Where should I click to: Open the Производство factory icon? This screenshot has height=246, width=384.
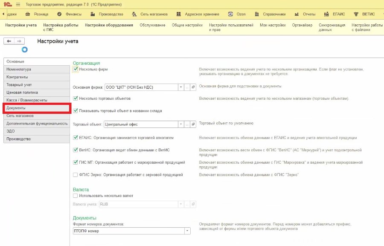(93, 14)
